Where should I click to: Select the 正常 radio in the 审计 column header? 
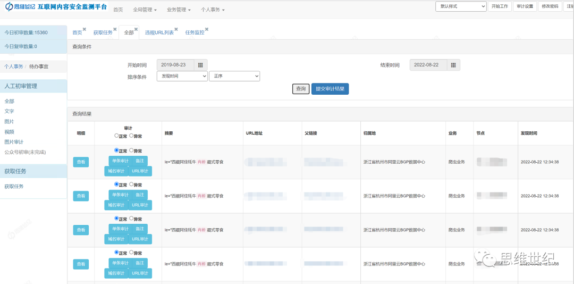pyautogui.click(x=116, y=136)
